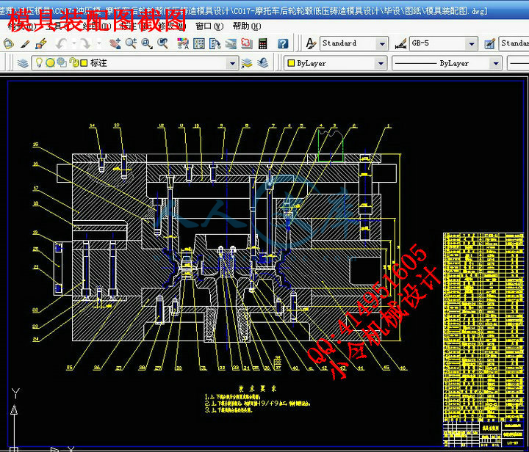Open the Sheet Set Manager icon
This screenshot has height=452, width=529.
[231, 44]
